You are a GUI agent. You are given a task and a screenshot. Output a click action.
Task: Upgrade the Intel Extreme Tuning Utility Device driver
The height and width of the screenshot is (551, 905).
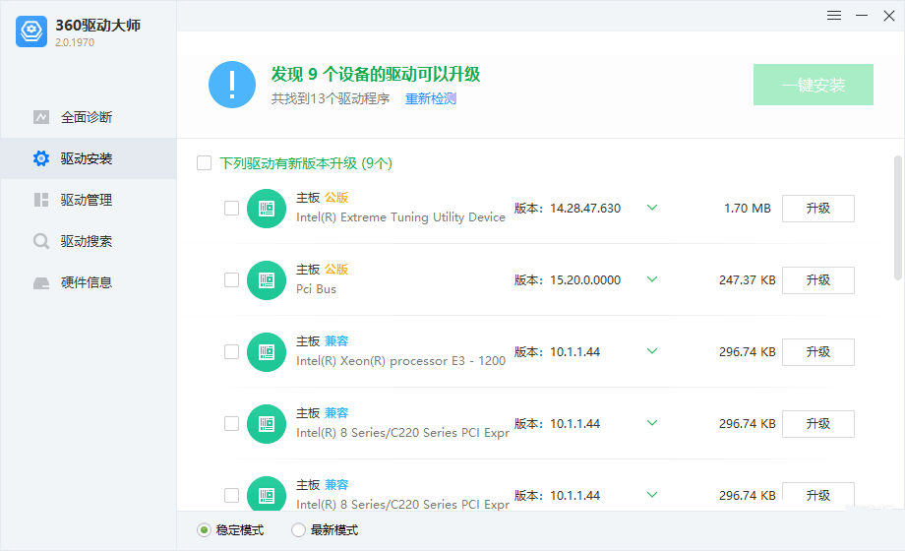[x=817, y=209]
